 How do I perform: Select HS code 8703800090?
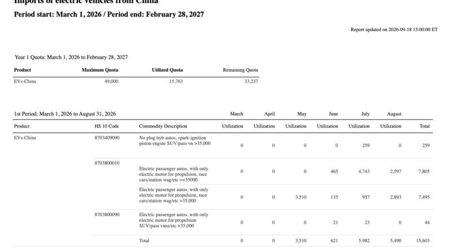point(107,215)
